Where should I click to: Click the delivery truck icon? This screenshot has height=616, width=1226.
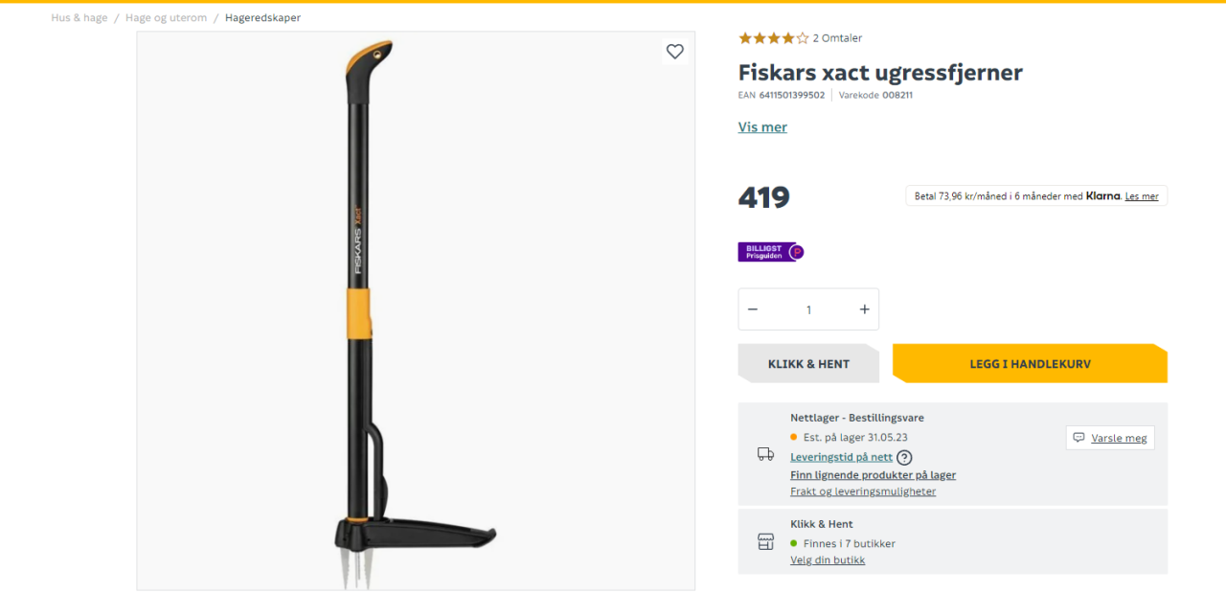pos(765,454)
